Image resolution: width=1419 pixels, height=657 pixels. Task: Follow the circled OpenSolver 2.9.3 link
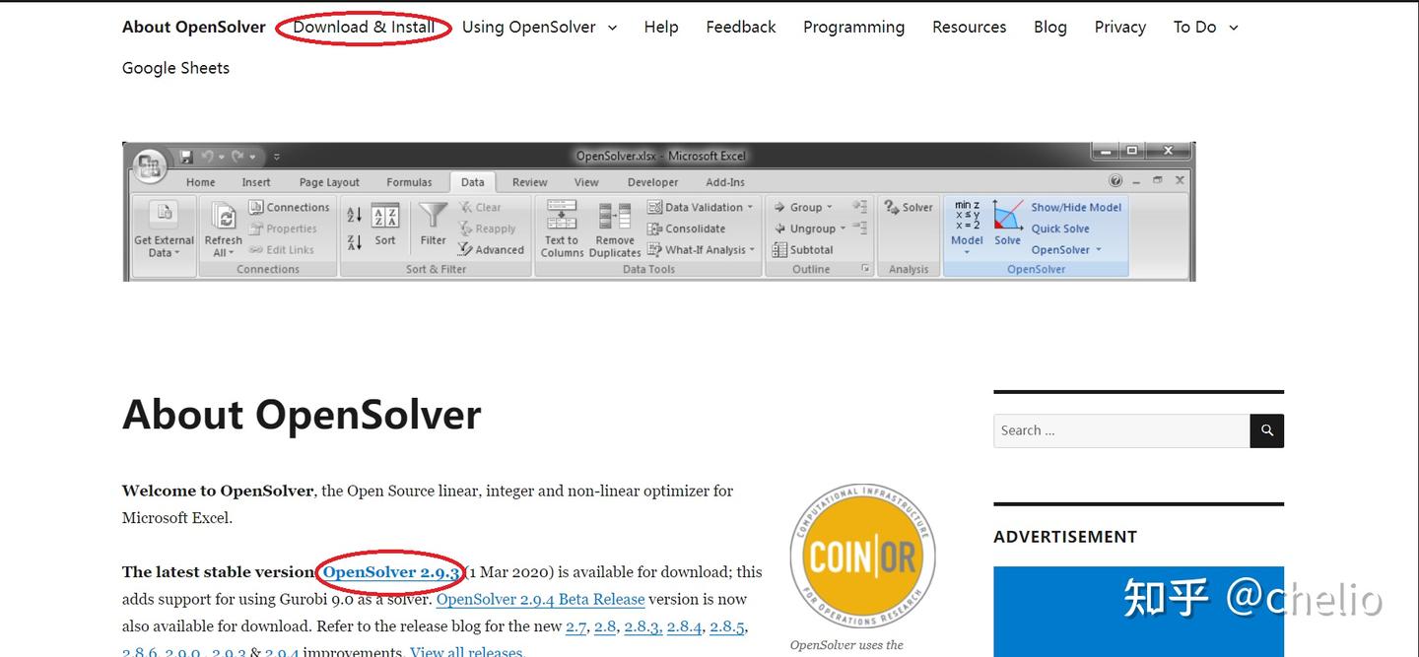pyautogui.click(x=389, y=571)
